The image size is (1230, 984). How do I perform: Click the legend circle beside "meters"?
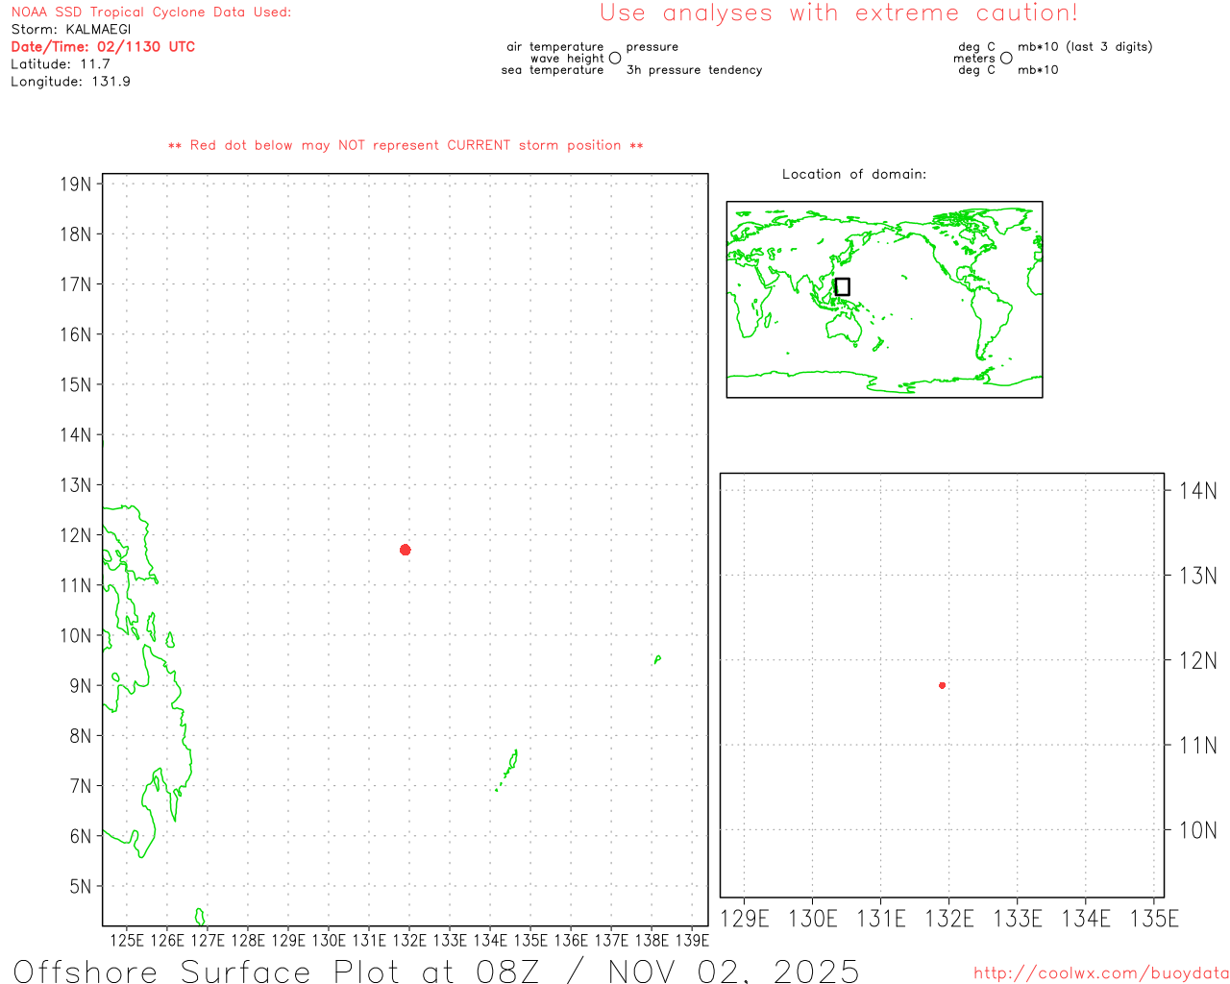coord(1006,59)
